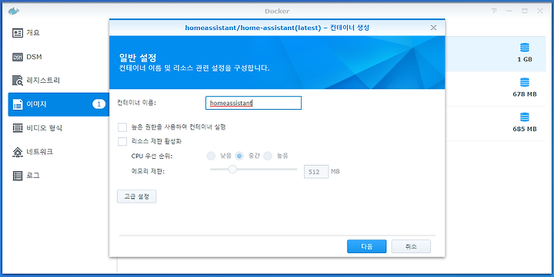Click the 다음 next button
Screen dimensions: 554x277
tap(367, 247)
